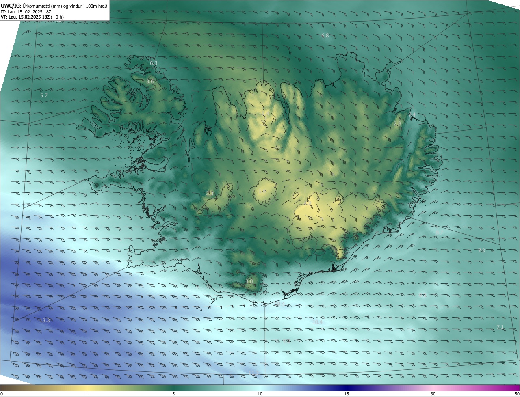This screenshot has width=520, height=397.
Task: Click the colorbar tick label '10'
Action: pyautogui.click(x=260, y=394)
